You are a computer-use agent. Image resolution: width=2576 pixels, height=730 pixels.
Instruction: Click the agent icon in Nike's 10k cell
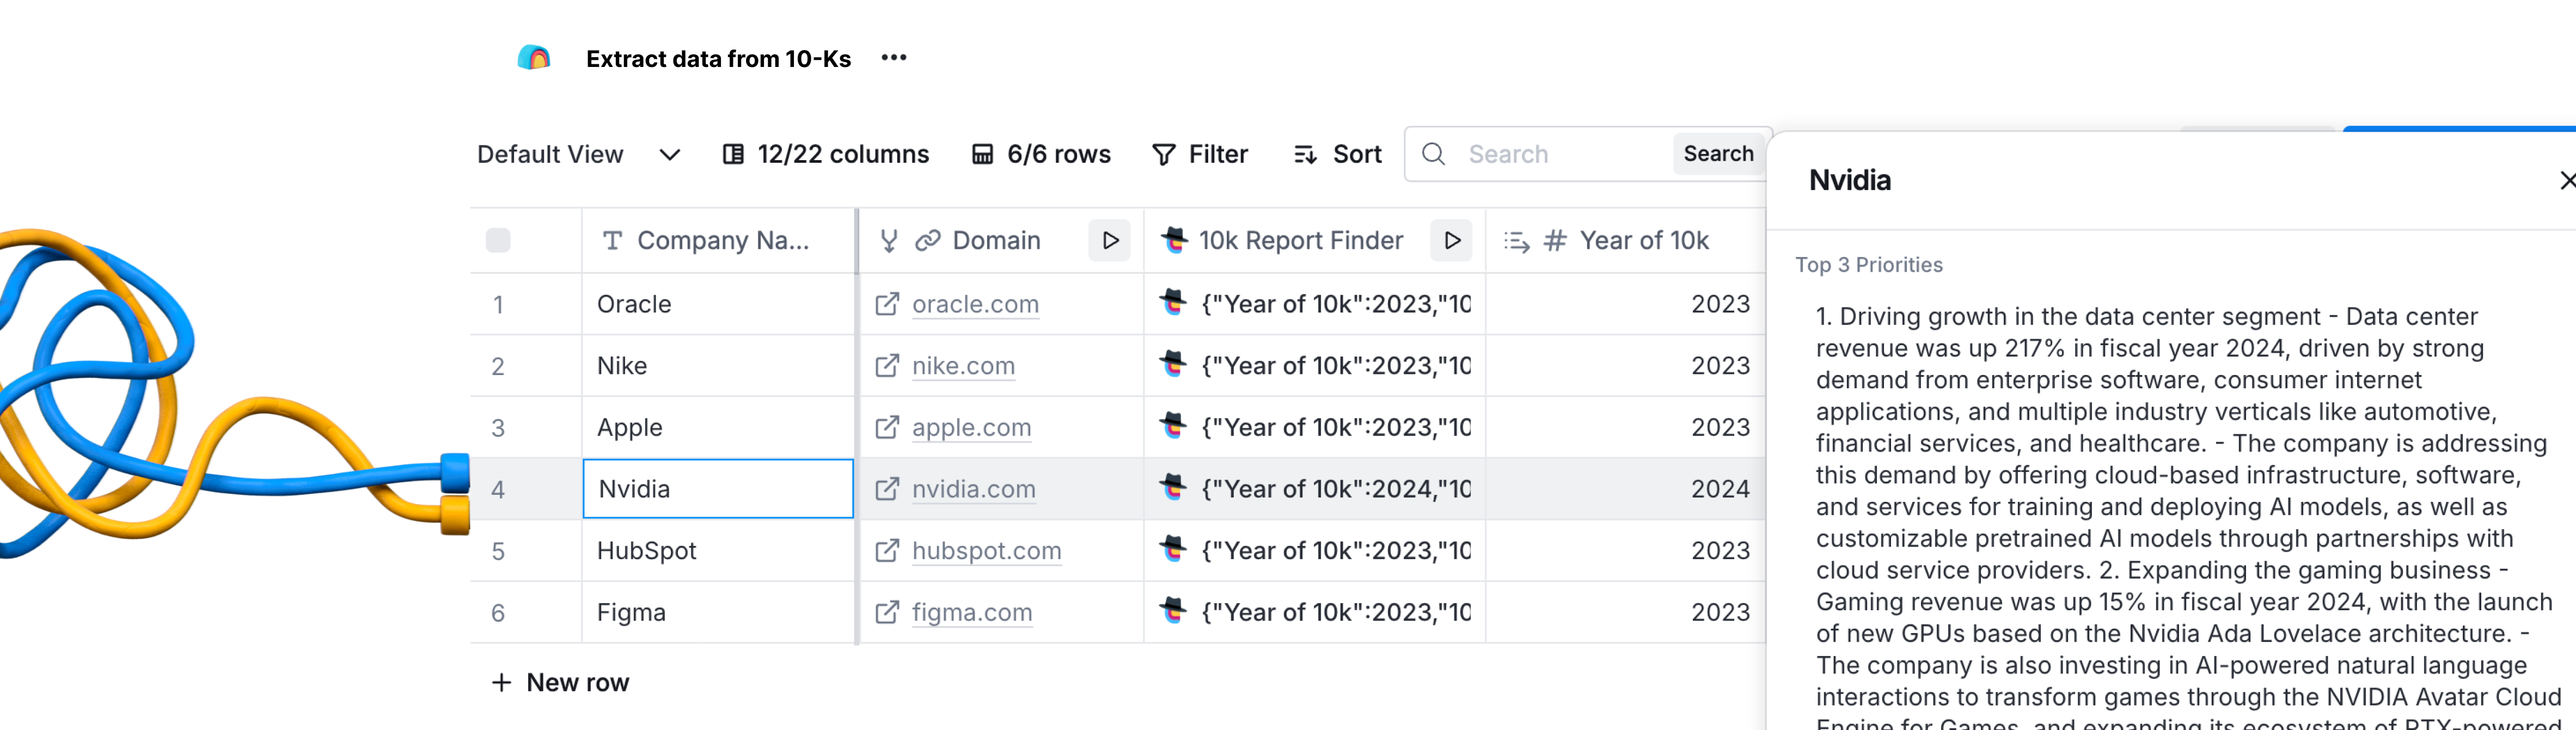pyautogui.click(x=1173, y=365)
